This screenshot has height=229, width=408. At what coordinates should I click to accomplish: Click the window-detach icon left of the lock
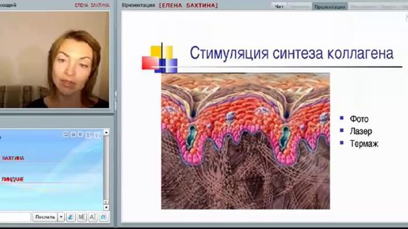66,134
